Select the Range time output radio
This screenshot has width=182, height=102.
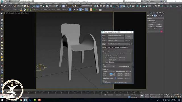point(104,58)
